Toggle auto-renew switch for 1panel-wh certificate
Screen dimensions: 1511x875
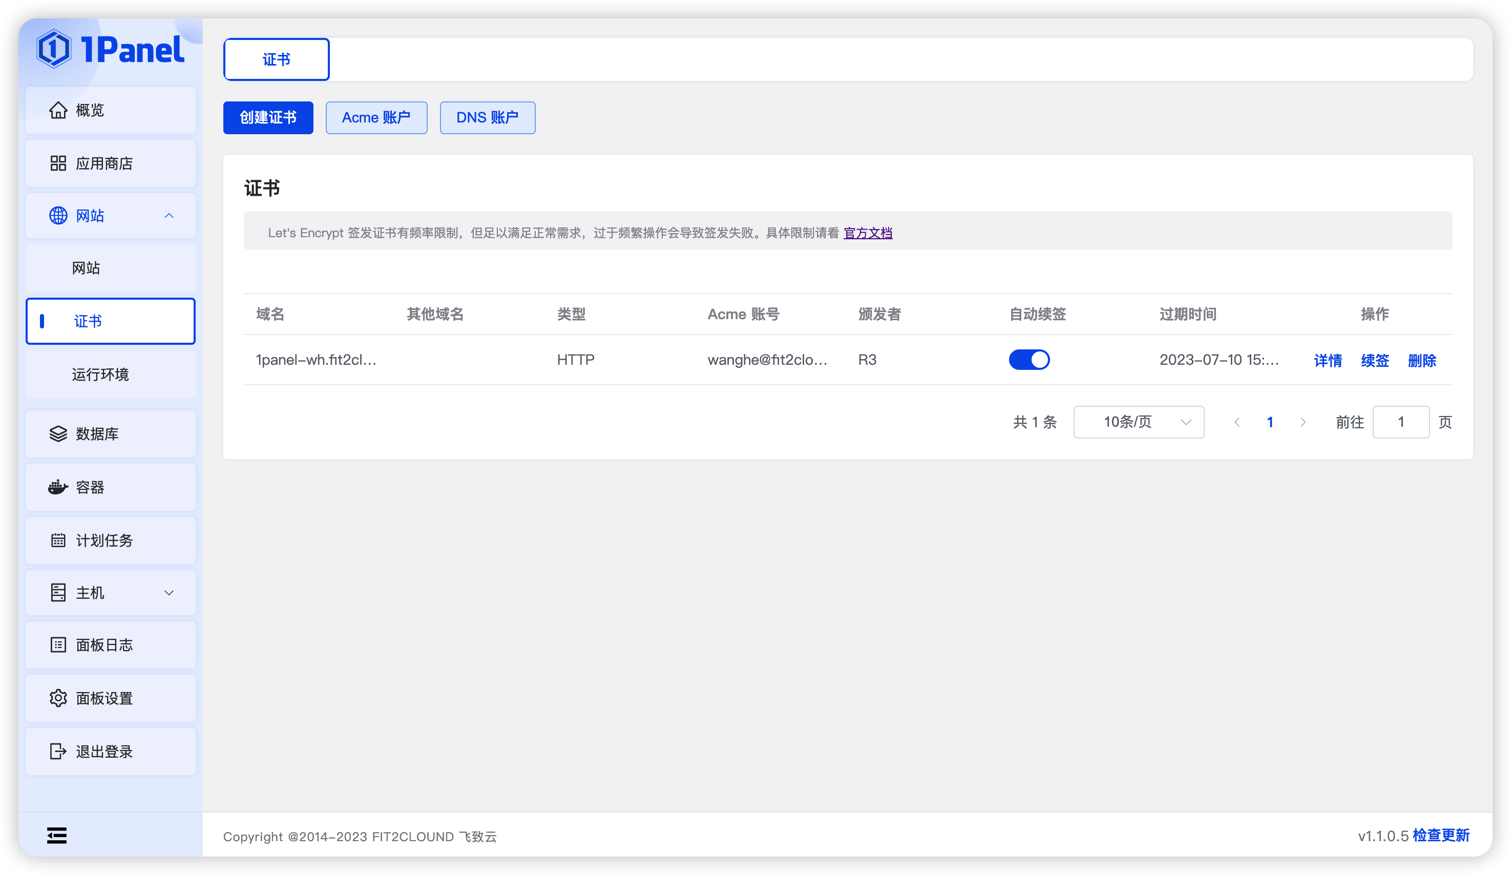click(x=1029, y=360)
